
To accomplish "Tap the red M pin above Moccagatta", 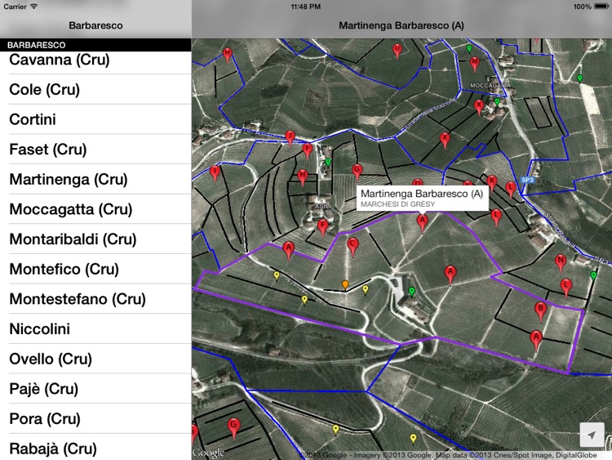I will tap(474, 64).
